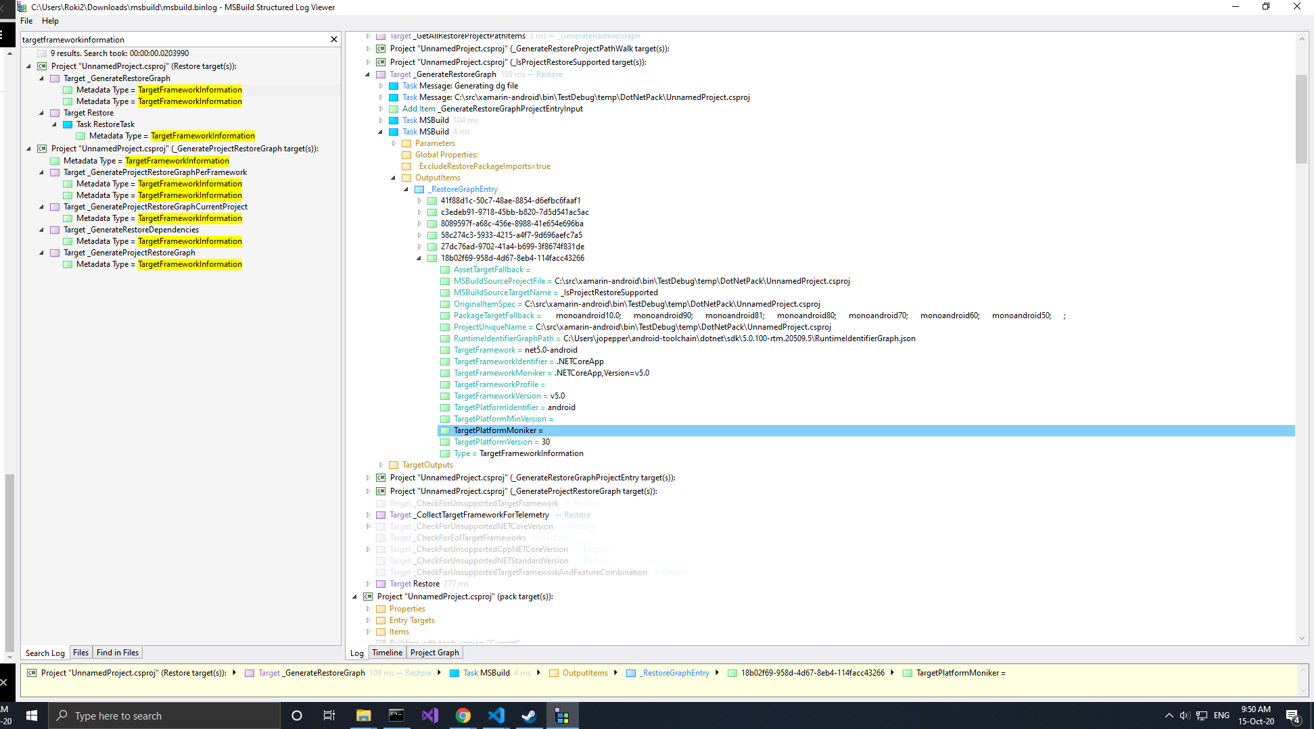Open the Help menu
The width and height of the screenshot is (1314, 729).
point(51,21)
